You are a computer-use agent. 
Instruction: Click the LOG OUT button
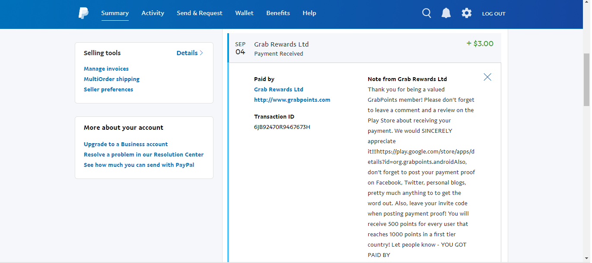(494, 14)
